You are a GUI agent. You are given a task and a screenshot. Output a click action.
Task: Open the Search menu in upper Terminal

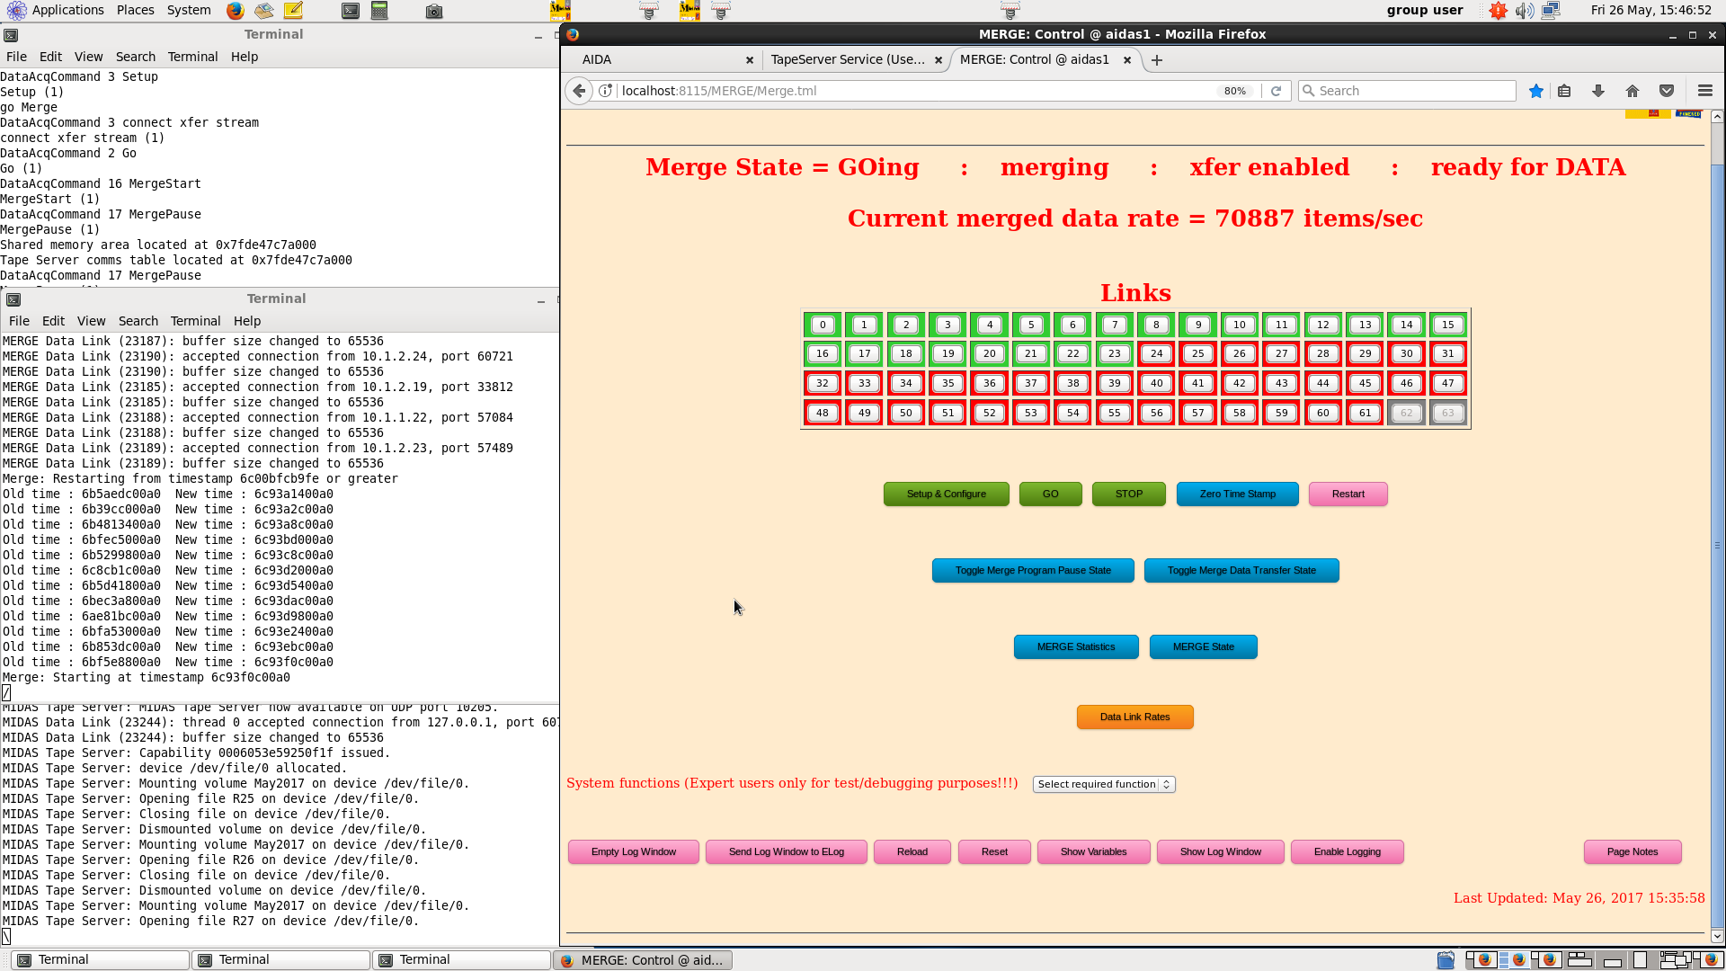(x=135, y=57)
